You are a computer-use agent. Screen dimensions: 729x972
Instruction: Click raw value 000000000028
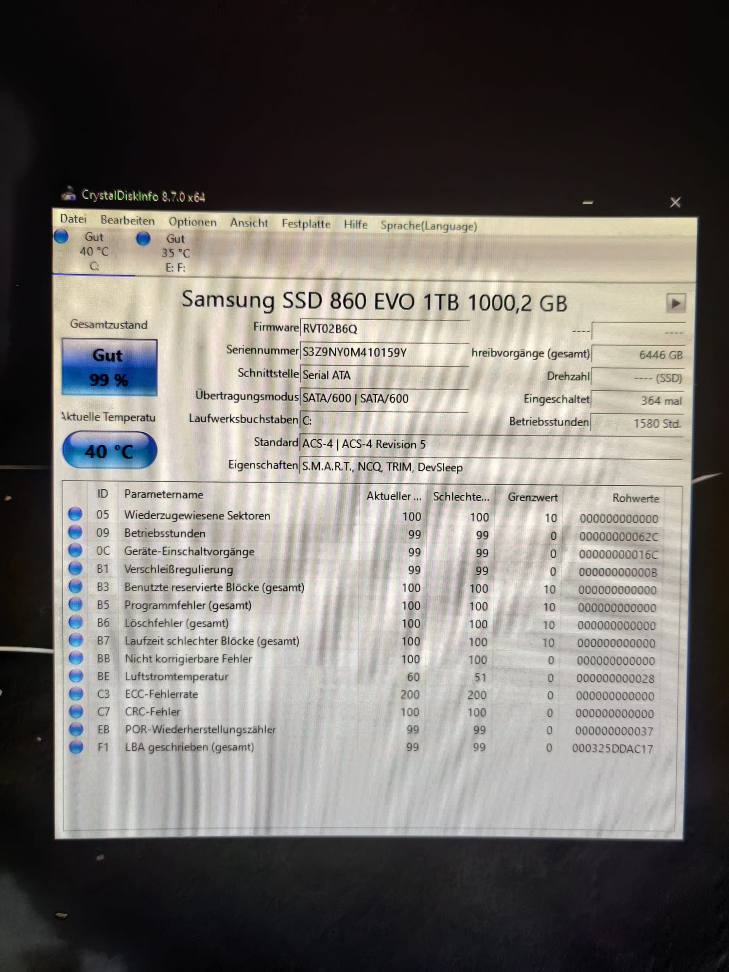tap(615, 678)
